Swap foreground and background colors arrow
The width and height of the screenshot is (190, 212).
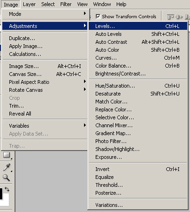click(x=7, y=189)
